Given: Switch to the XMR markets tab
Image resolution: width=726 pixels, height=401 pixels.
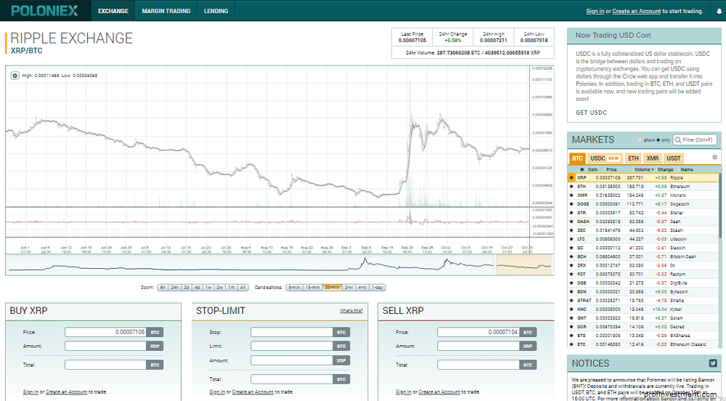Looking at the screenshot, I should [653, 158].
